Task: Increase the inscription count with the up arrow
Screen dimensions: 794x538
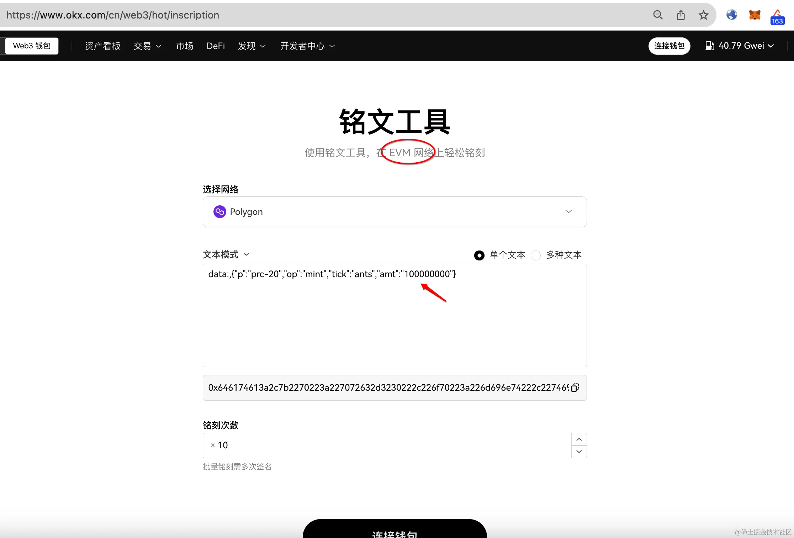Action: pyautogui.click(x=579, y=439)
